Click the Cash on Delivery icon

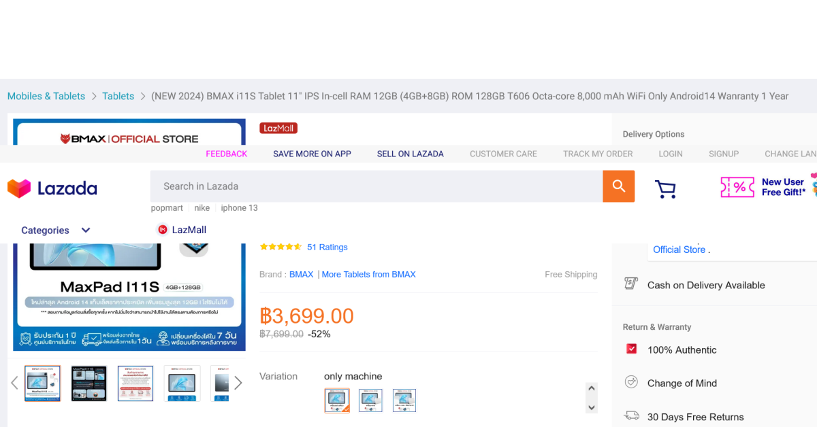tap(631, 284)
